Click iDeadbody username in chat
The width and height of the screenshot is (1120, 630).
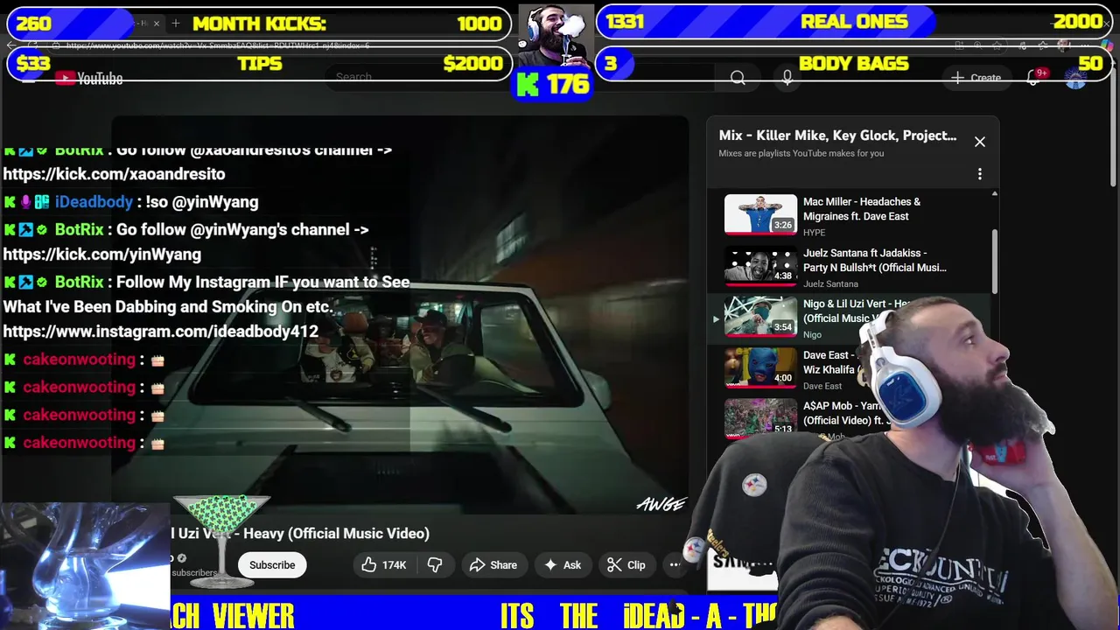pos(94,202)
